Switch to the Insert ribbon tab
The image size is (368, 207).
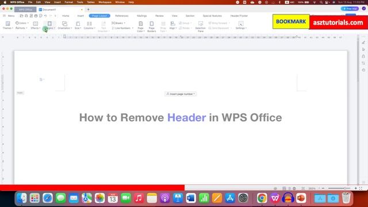tap(80, 16)
